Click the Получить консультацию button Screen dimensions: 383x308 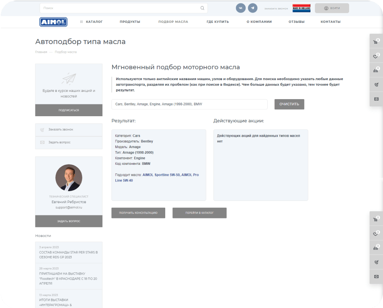[x=138, y=213]
